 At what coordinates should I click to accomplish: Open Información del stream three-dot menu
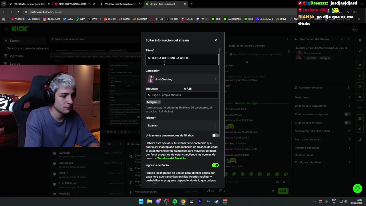point(348,39)
